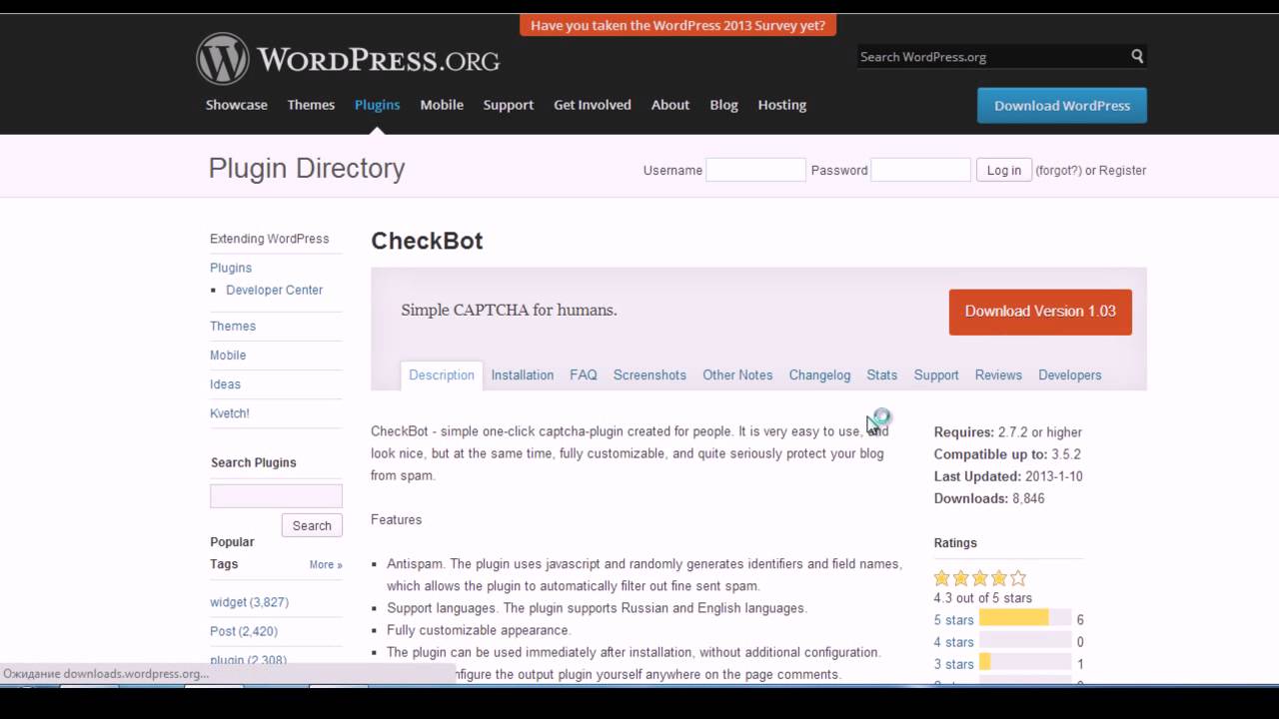Image resolution: width=1279 pixels, height=719 pixels.
Task: Click the 'Last Updated: 2013-1-10' text
Action: click(x=1008, y=476)
